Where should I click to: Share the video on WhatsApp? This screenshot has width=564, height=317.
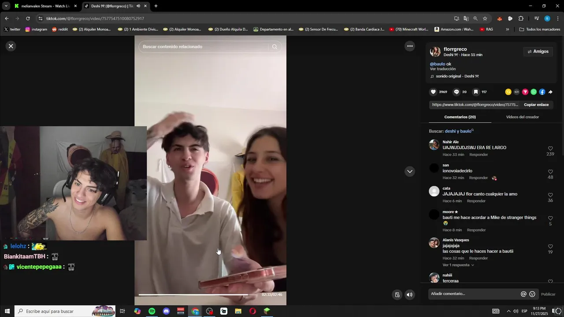(534, 92)
